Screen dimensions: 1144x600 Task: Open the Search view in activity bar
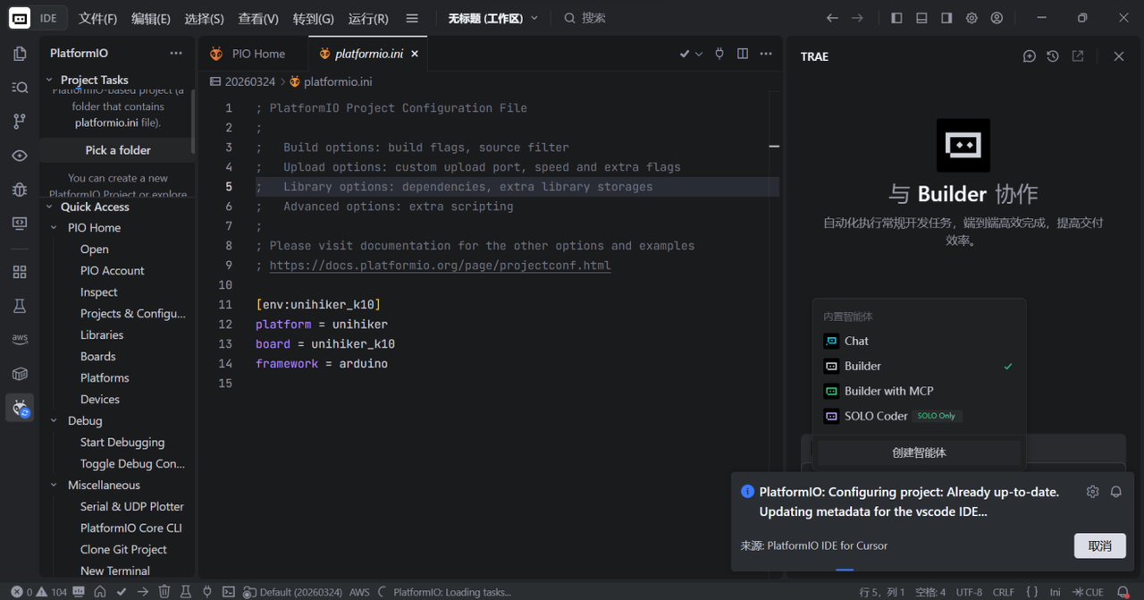pyautogui.click(x=20, y=88)
